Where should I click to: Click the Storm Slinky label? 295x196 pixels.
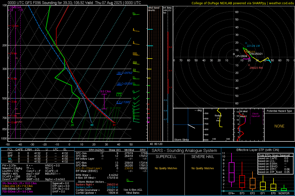point(181,140)
